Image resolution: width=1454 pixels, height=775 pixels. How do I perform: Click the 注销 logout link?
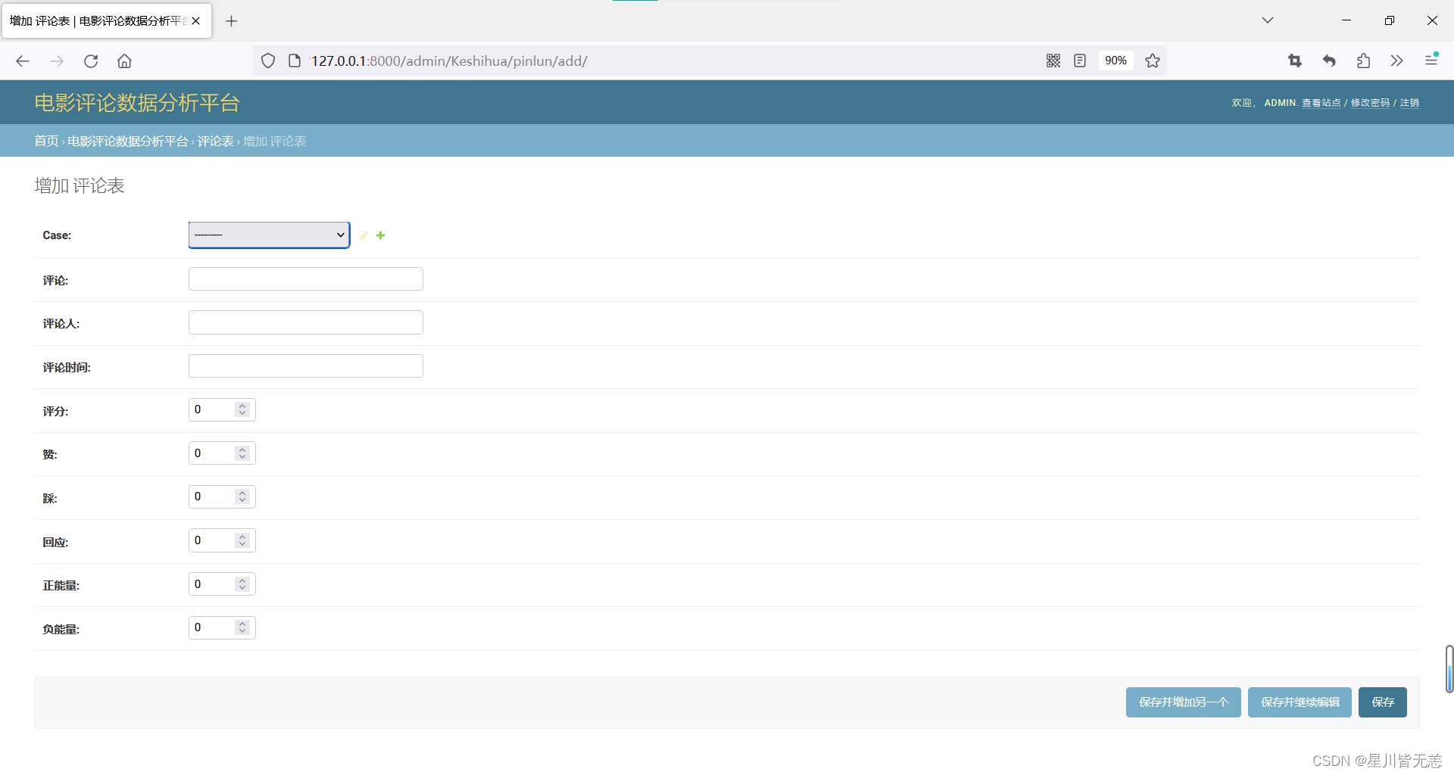(1409, 103)
